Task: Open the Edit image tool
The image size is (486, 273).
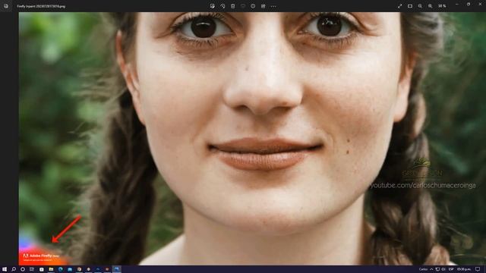Action: point(213,6)
